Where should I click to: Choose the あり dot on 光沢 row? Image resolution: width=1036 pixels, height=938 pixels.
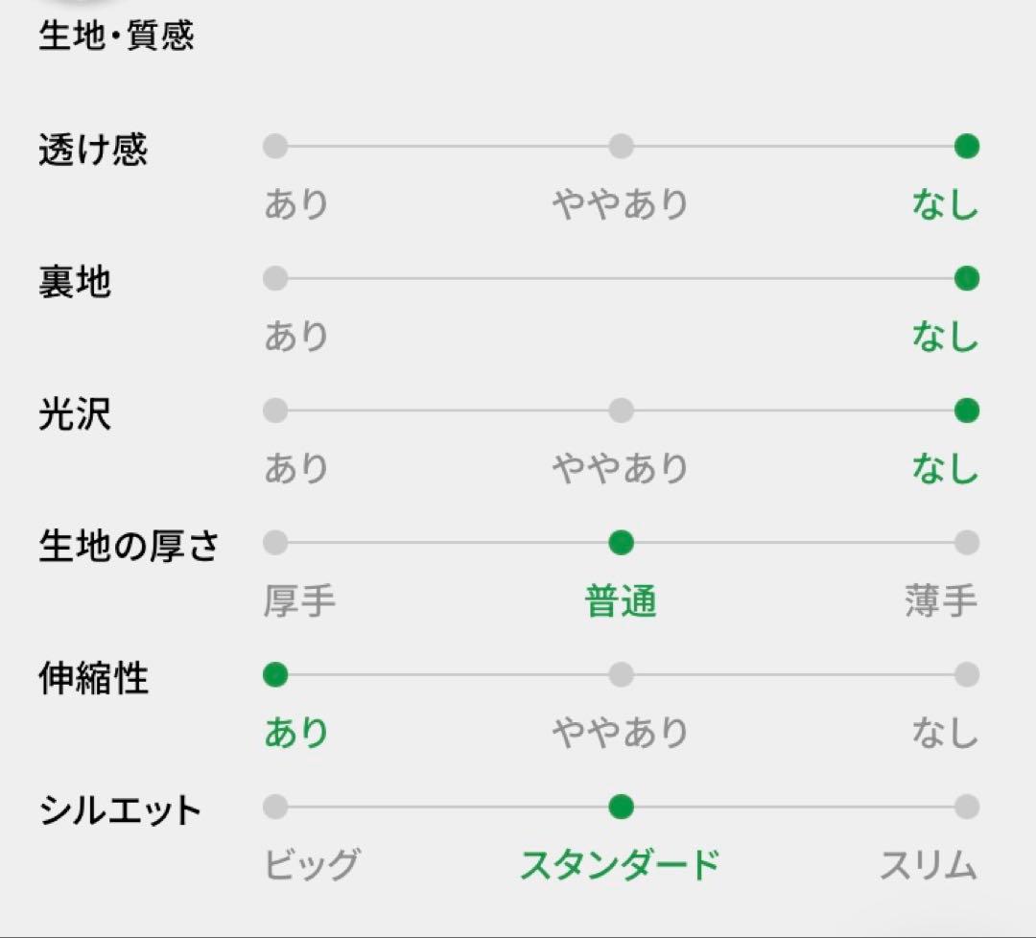pos(275,411)
